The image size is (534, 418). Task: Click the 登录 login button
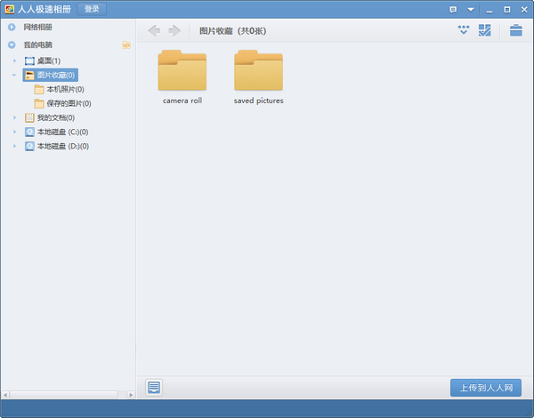tap(92, 9)
